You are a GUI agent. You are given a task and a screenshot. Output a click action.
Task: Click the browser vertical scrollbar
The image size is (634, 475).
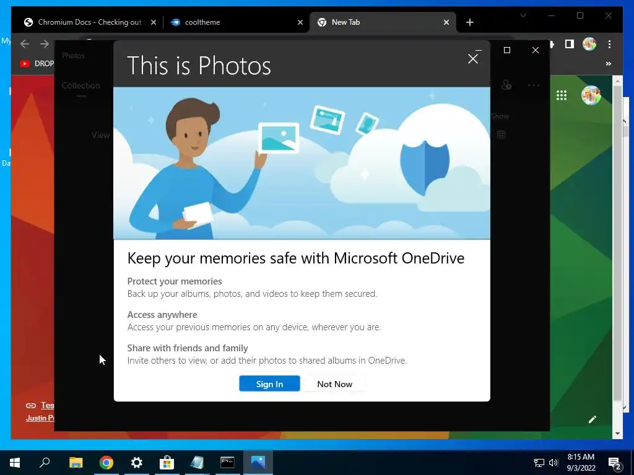coord(617,243)
